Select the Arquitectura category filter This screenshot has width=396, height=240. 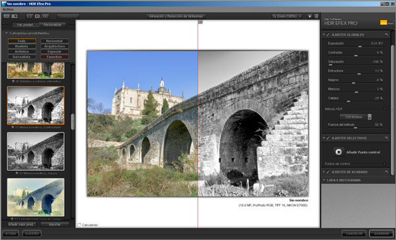click(54, 46)
